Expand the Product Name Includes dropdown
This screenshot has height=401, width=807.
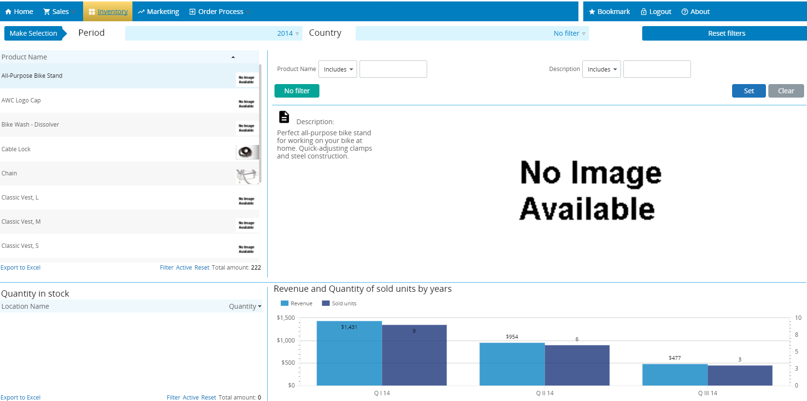[338, 69]
